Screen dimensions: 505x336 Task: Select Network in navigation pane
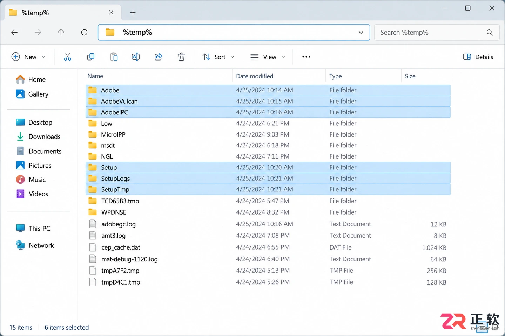point(35,245)
